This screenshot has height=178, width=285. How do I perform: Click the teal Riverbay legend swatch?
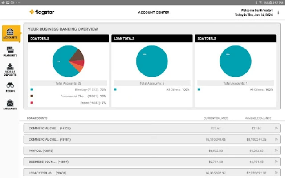click(31, 89)
